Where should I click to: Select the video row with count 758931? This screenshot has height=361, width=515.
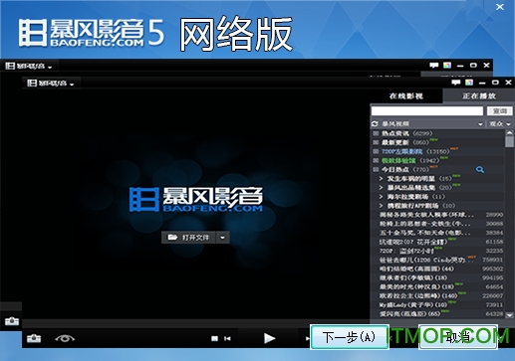pos(438,260)
